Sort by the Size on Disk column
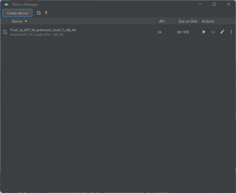 coord(188,21)
